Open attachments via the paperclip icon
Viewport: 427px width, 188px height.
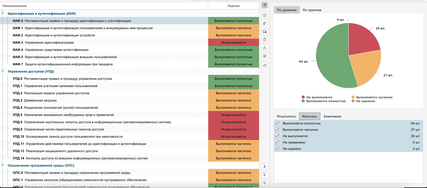coord(265,23)
